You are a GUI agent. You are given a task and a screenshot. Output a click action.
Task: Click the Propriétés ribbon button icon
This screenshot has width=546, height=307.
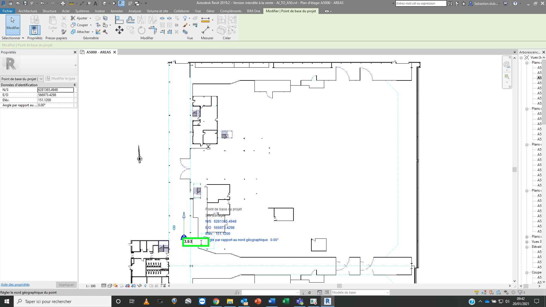click(35, 30)
